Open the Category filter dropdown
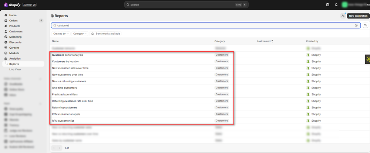 pos(80,34)
